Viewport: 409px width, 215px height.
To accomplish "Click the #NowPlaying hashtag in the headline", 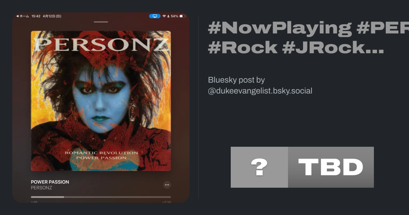I will [280, 28].
